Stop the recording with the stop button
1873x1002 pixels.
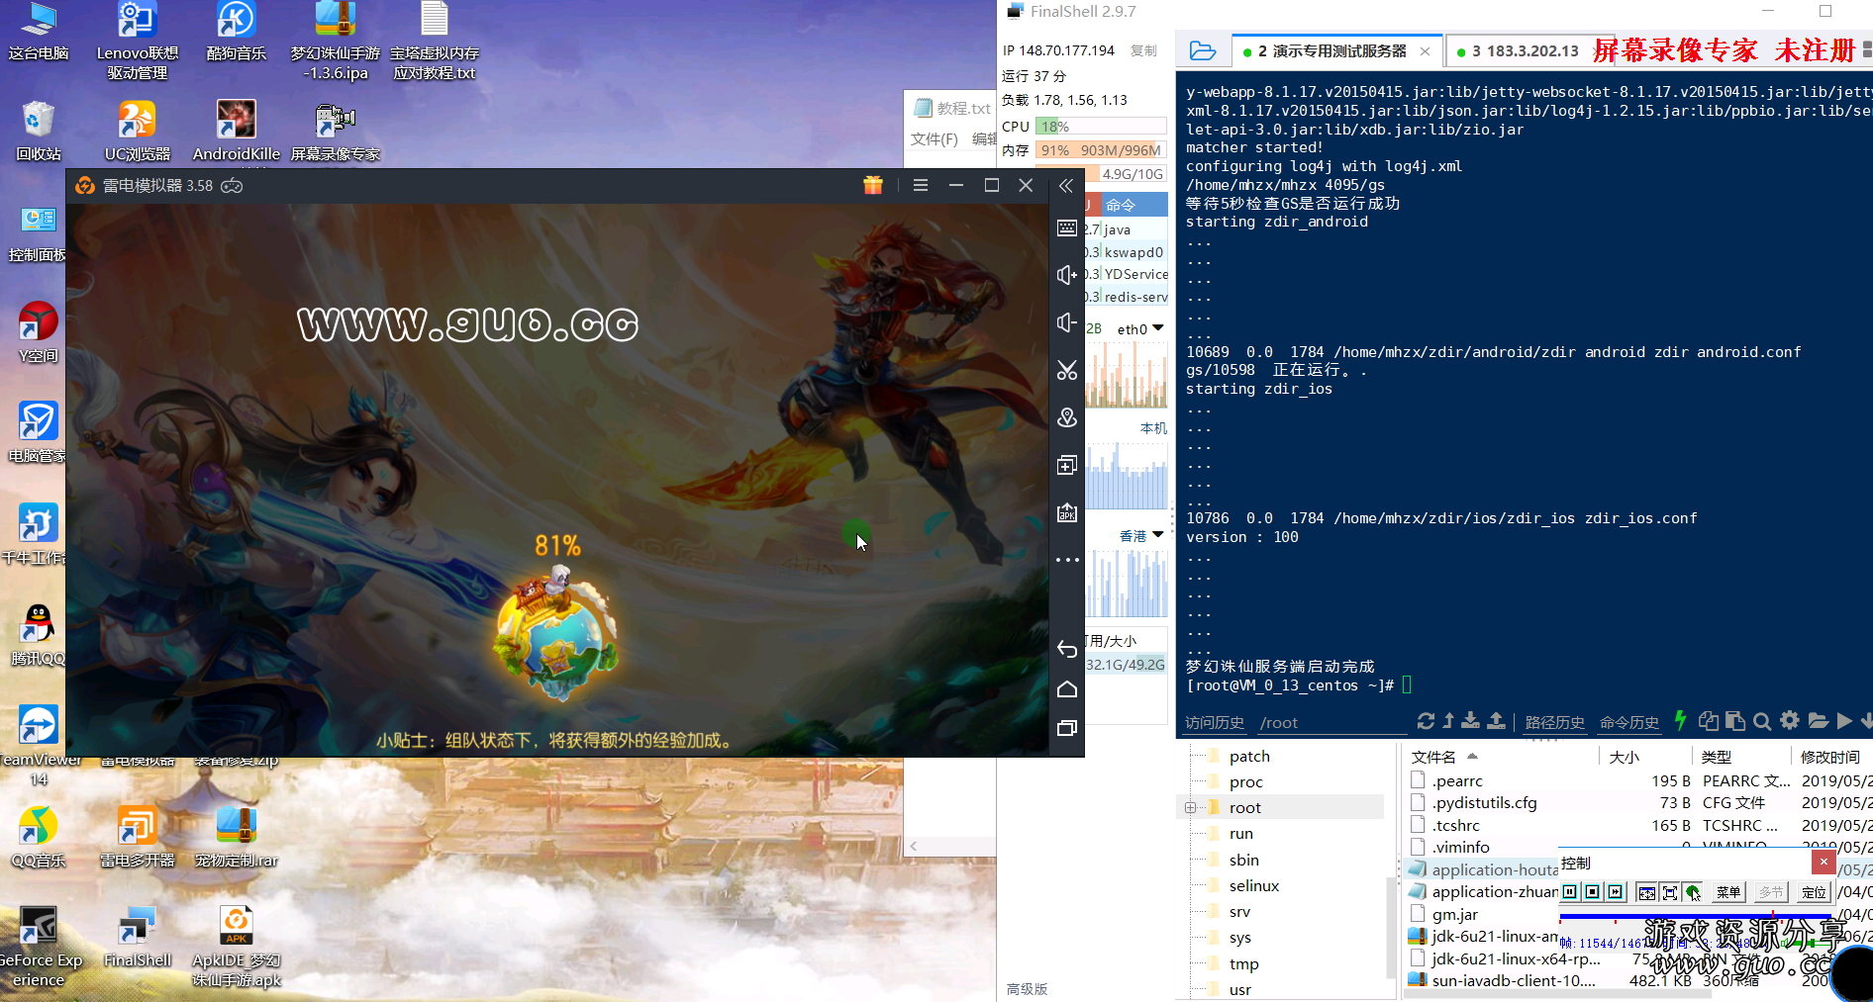point(1593,892)
